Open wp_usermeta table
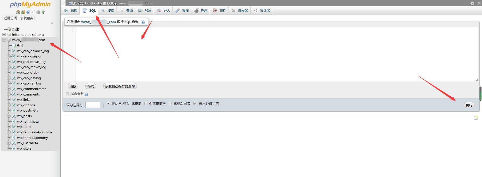482x177 pixels. pyautogui.click(x=27, y=143)
